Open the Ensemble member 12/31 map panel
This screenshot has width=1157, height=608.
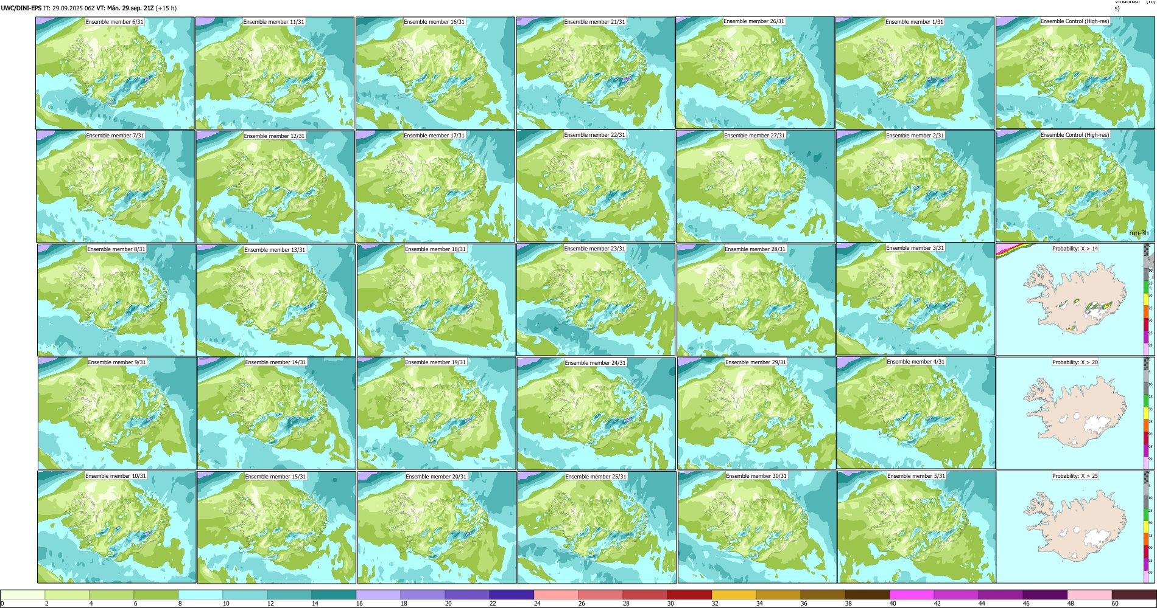[275, 187]
